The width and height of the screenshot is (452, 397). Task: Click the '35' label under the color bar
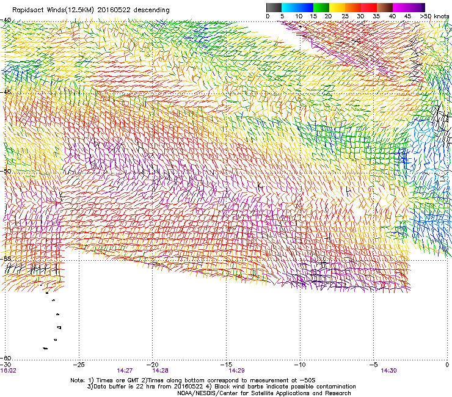click(376, 16)
